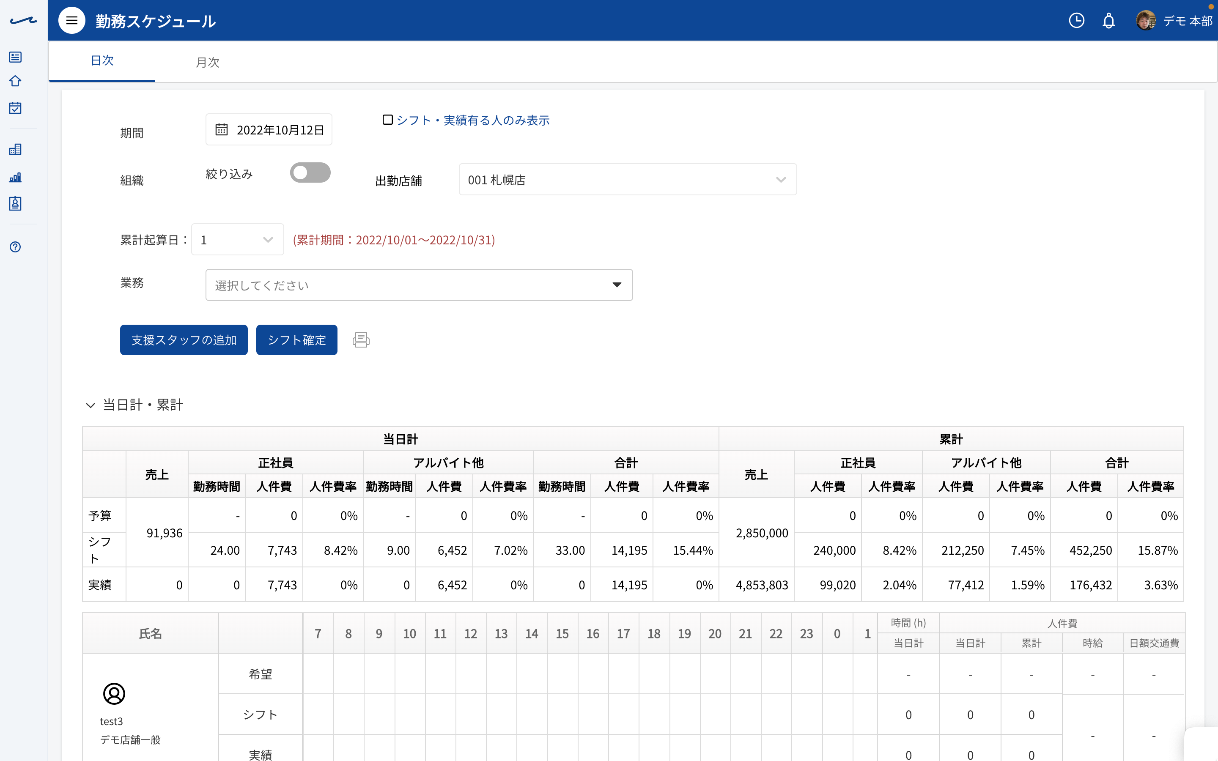The image size is (1218, 761).
Task: Click the 99,020 cumulative cost cell
Action: [828, 585]
